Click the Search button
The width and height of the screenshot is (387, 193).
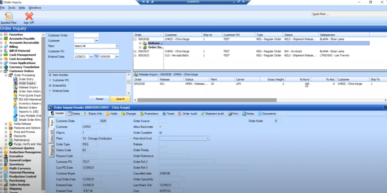click(x=120, y=99)
